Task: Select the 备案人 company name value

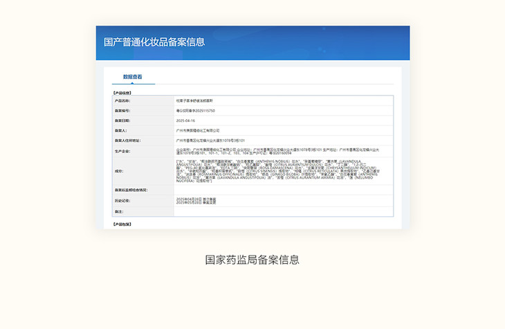Action: [199, 130]
